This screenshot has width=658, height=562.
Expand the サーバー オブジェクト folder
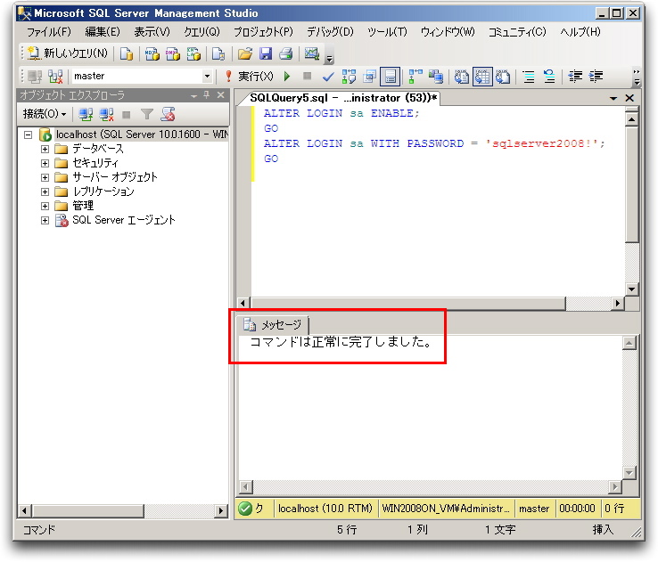[x=45, y=178]
